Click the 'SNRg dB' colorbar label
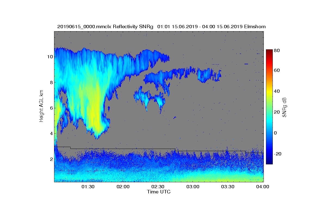The height and width of the screenshot is (217, 326). coord(285,107)
